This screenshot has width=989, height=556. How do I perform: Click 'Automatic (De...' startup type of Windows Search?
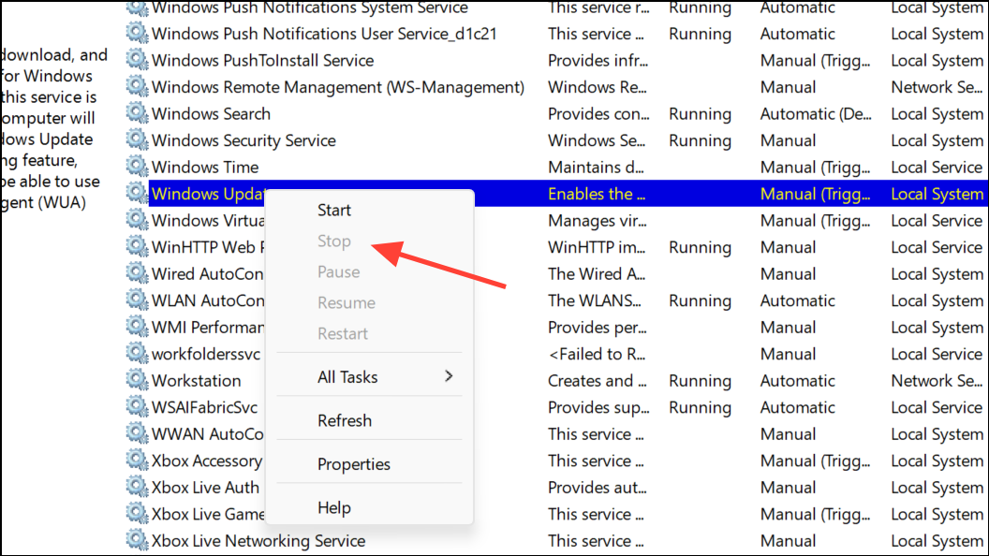click(x=816, y=114)
